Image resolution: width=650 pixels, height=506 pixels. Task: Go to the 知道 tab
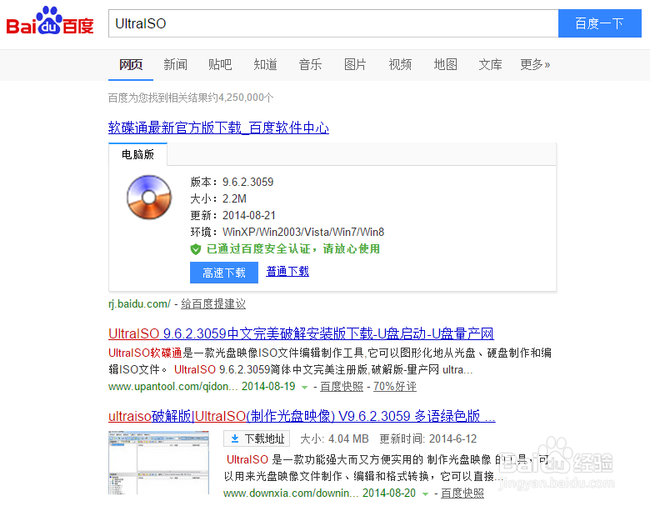pos(265,65)
